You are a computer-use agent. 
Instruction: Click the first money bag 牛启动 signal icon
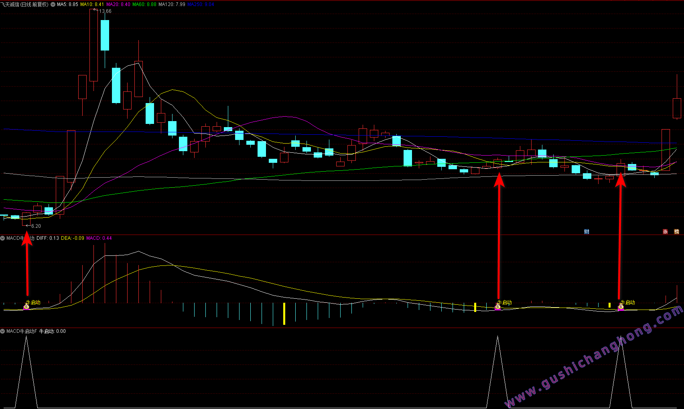click(26, 307)
